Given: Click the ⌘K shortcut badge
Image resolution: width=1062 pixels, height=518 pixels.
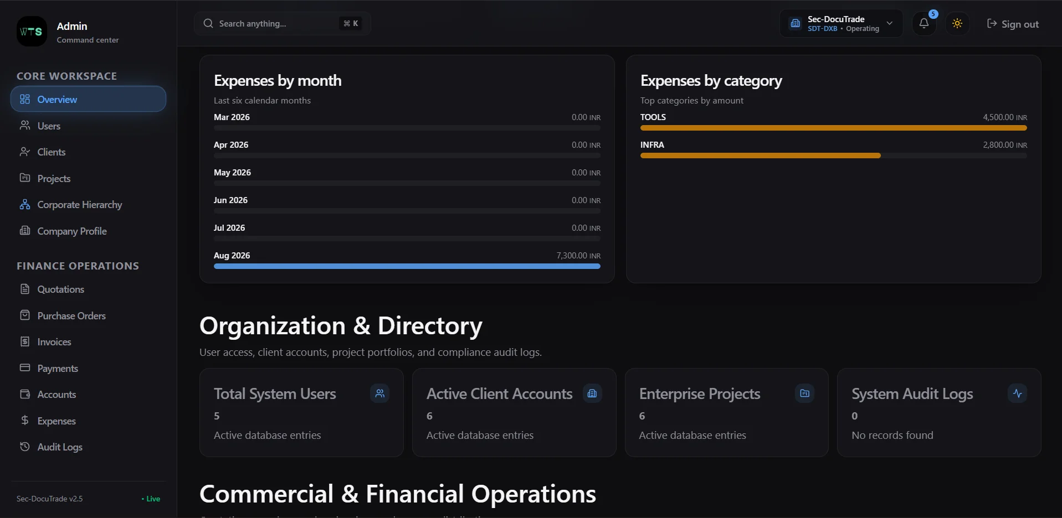Looking at the screenshot, I should tap(351, 23).
